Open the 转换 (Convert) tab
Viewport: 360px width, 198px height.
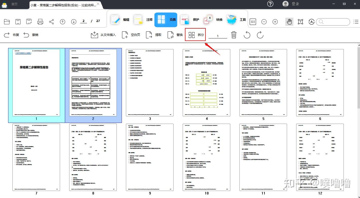tap(213, 20)
